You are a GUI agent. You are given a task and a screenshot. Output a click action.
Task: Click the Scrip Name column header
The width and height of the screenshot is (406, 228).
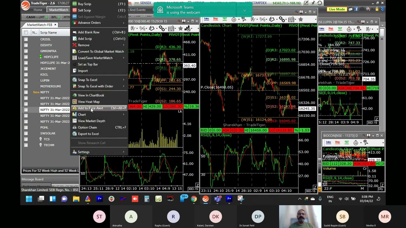49,33
